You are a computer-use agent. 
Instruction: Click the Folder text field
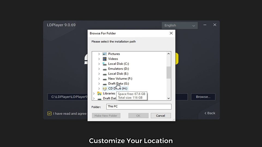click(139, 107)
